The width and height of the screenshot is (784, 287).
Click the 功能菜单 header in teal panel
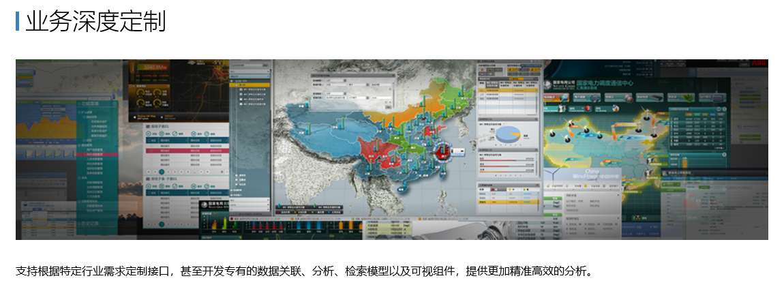pyautogui.click(x=92, y=104)
